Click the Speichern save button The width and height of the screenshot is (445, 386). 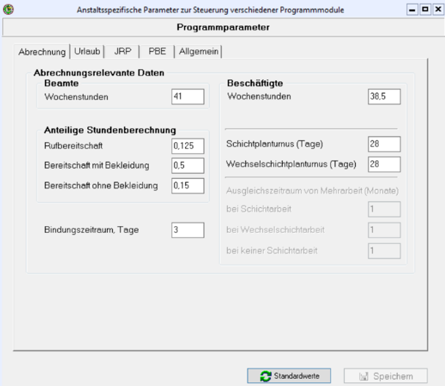click(x=386, y=376)
